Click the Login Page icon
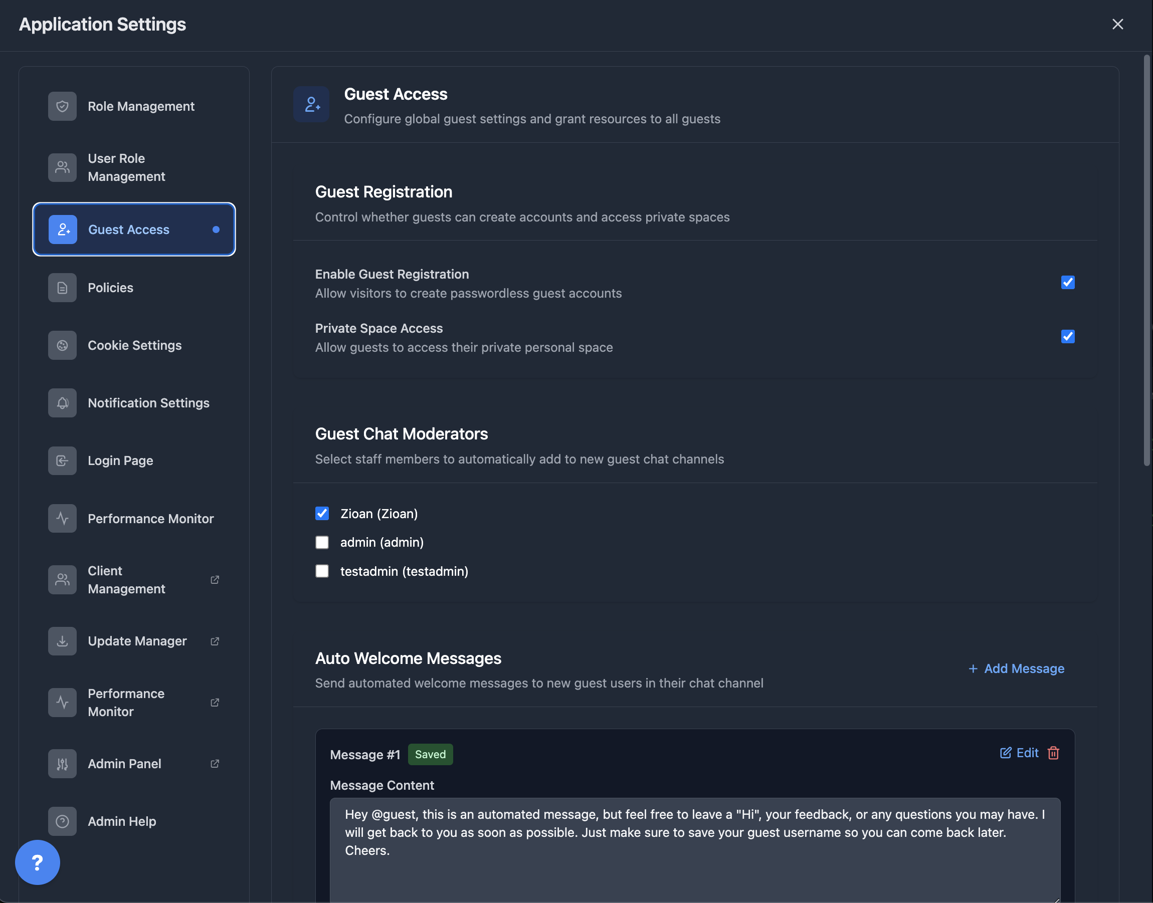The height and width of the screenshot is (903, 1153). click(x=62, y=460)
